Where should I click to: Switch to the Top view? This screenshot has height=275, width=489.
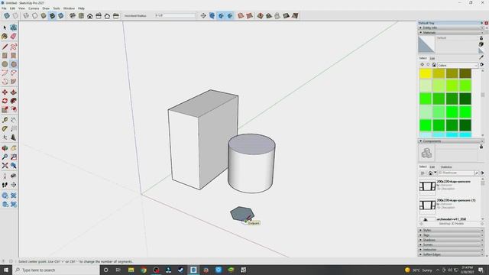click(81, 15)
